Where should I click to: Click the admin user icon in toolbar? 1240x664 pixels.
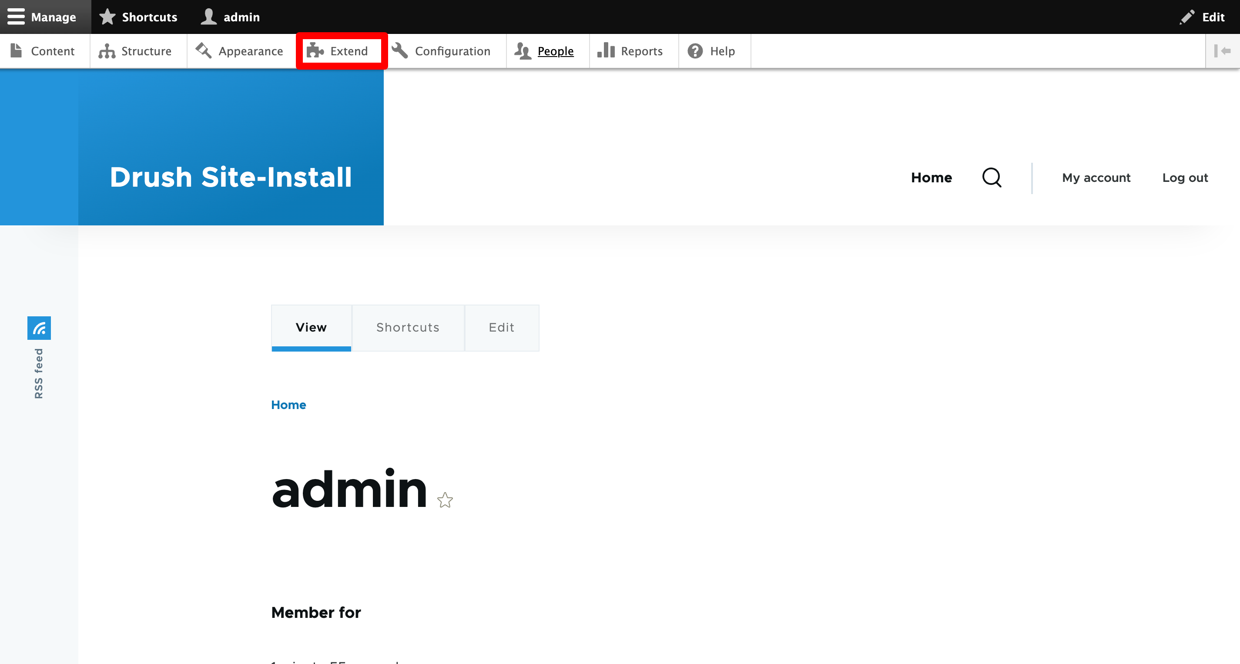(208, 17)
